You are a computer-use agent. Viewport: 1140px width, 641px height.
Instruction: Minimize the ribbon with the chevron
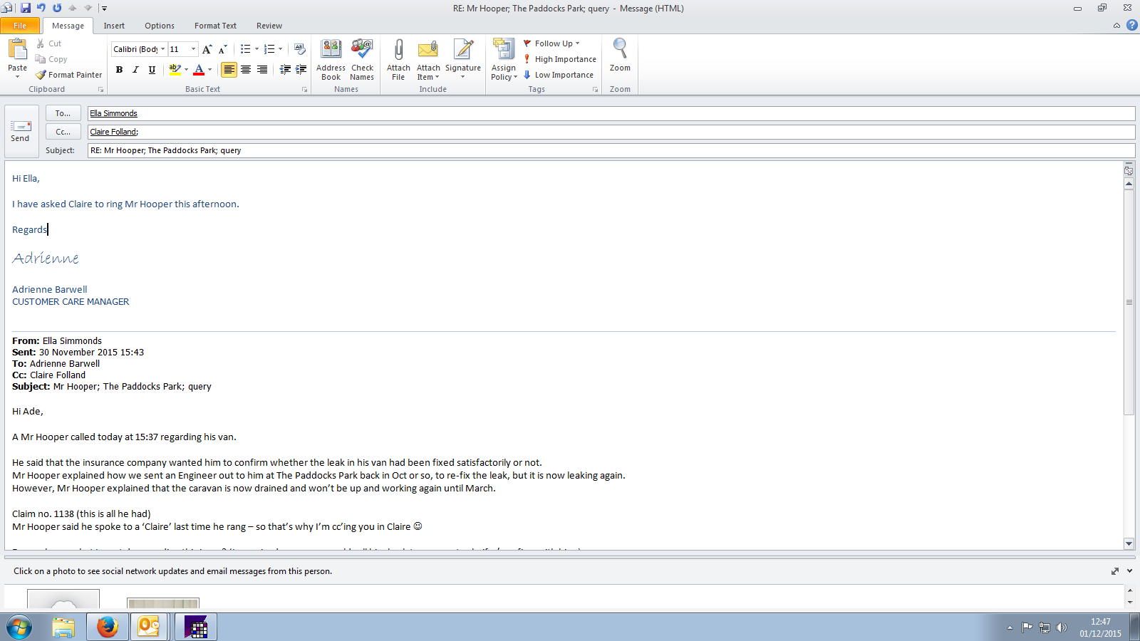[1116, 26]
